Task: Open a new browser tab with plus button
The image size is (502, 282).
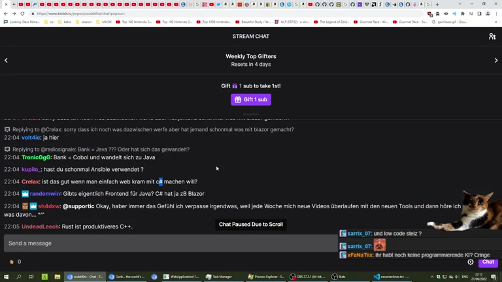Action: pyautogui.click(x=437, y=5)
